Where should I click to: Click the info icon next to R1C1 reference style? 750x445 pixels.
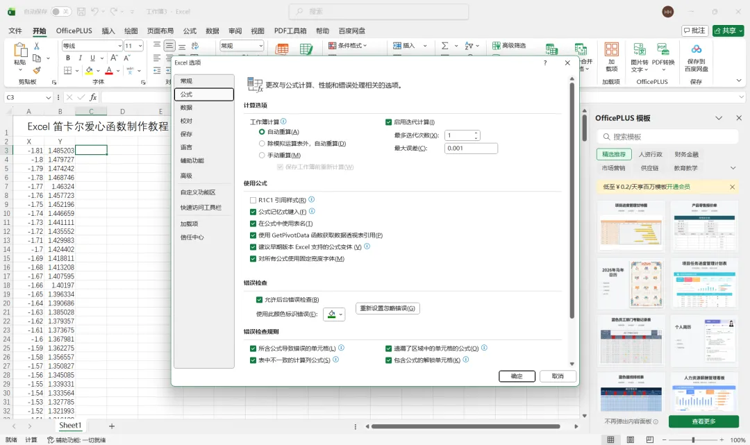click(311, 199)
